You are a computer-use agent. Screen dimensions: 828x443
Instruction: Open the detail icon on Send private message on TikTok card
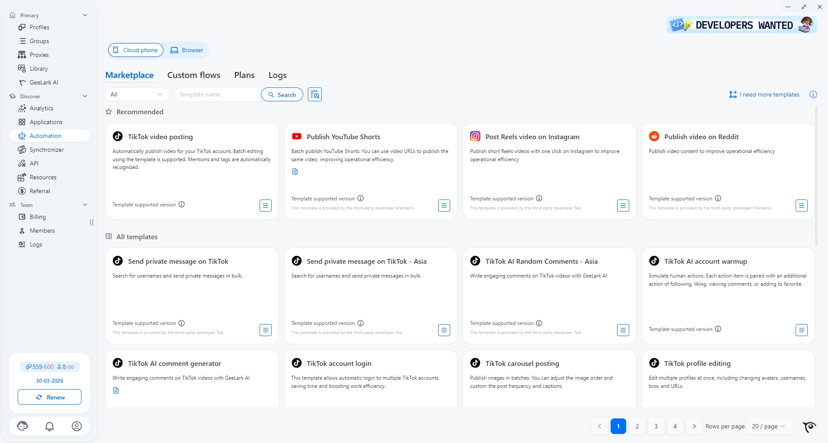(266, 330)
